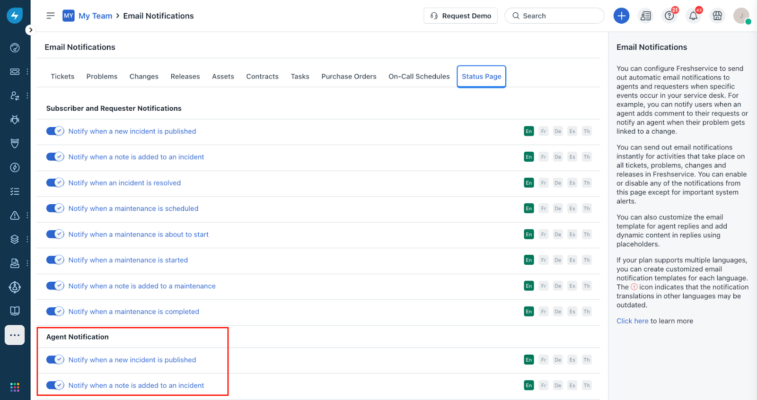Open the user profile avatar
Screen dimensions: 757x400
[x=741, y=16]
